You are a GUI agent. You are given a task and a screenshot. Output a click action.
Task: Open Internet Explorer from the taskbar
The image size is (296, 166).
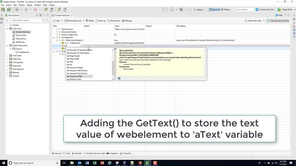click(110, 163)
